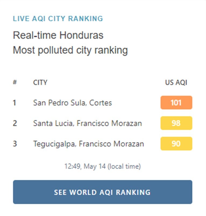Click the 12:49, May 14 timestamp

point(85,166)
